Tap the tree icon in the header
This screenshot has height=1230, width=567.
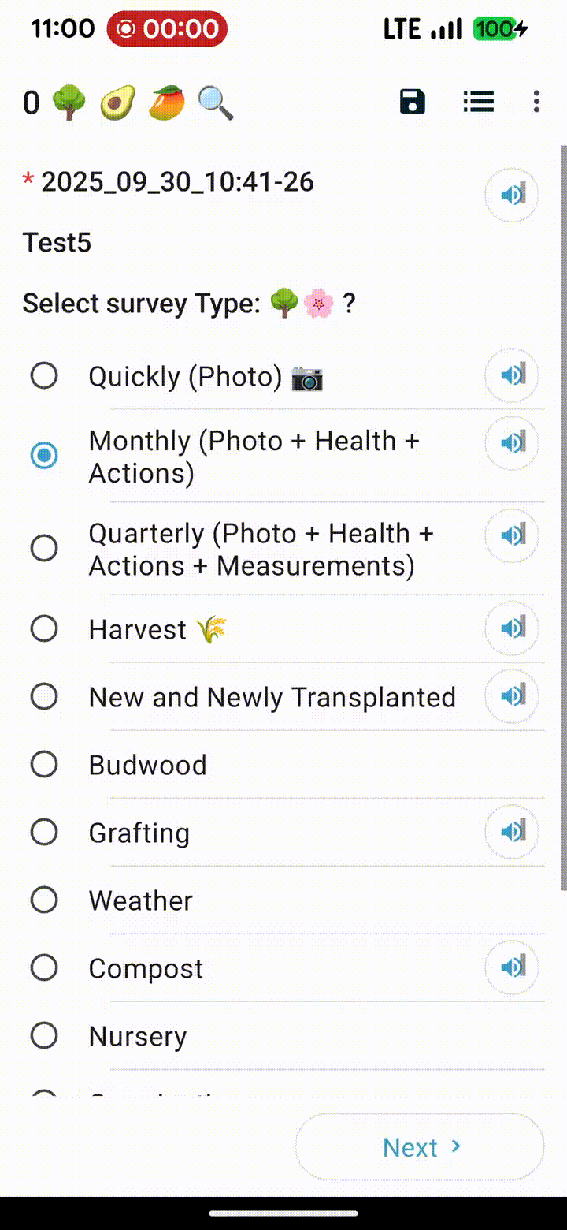tap(69, 103)
